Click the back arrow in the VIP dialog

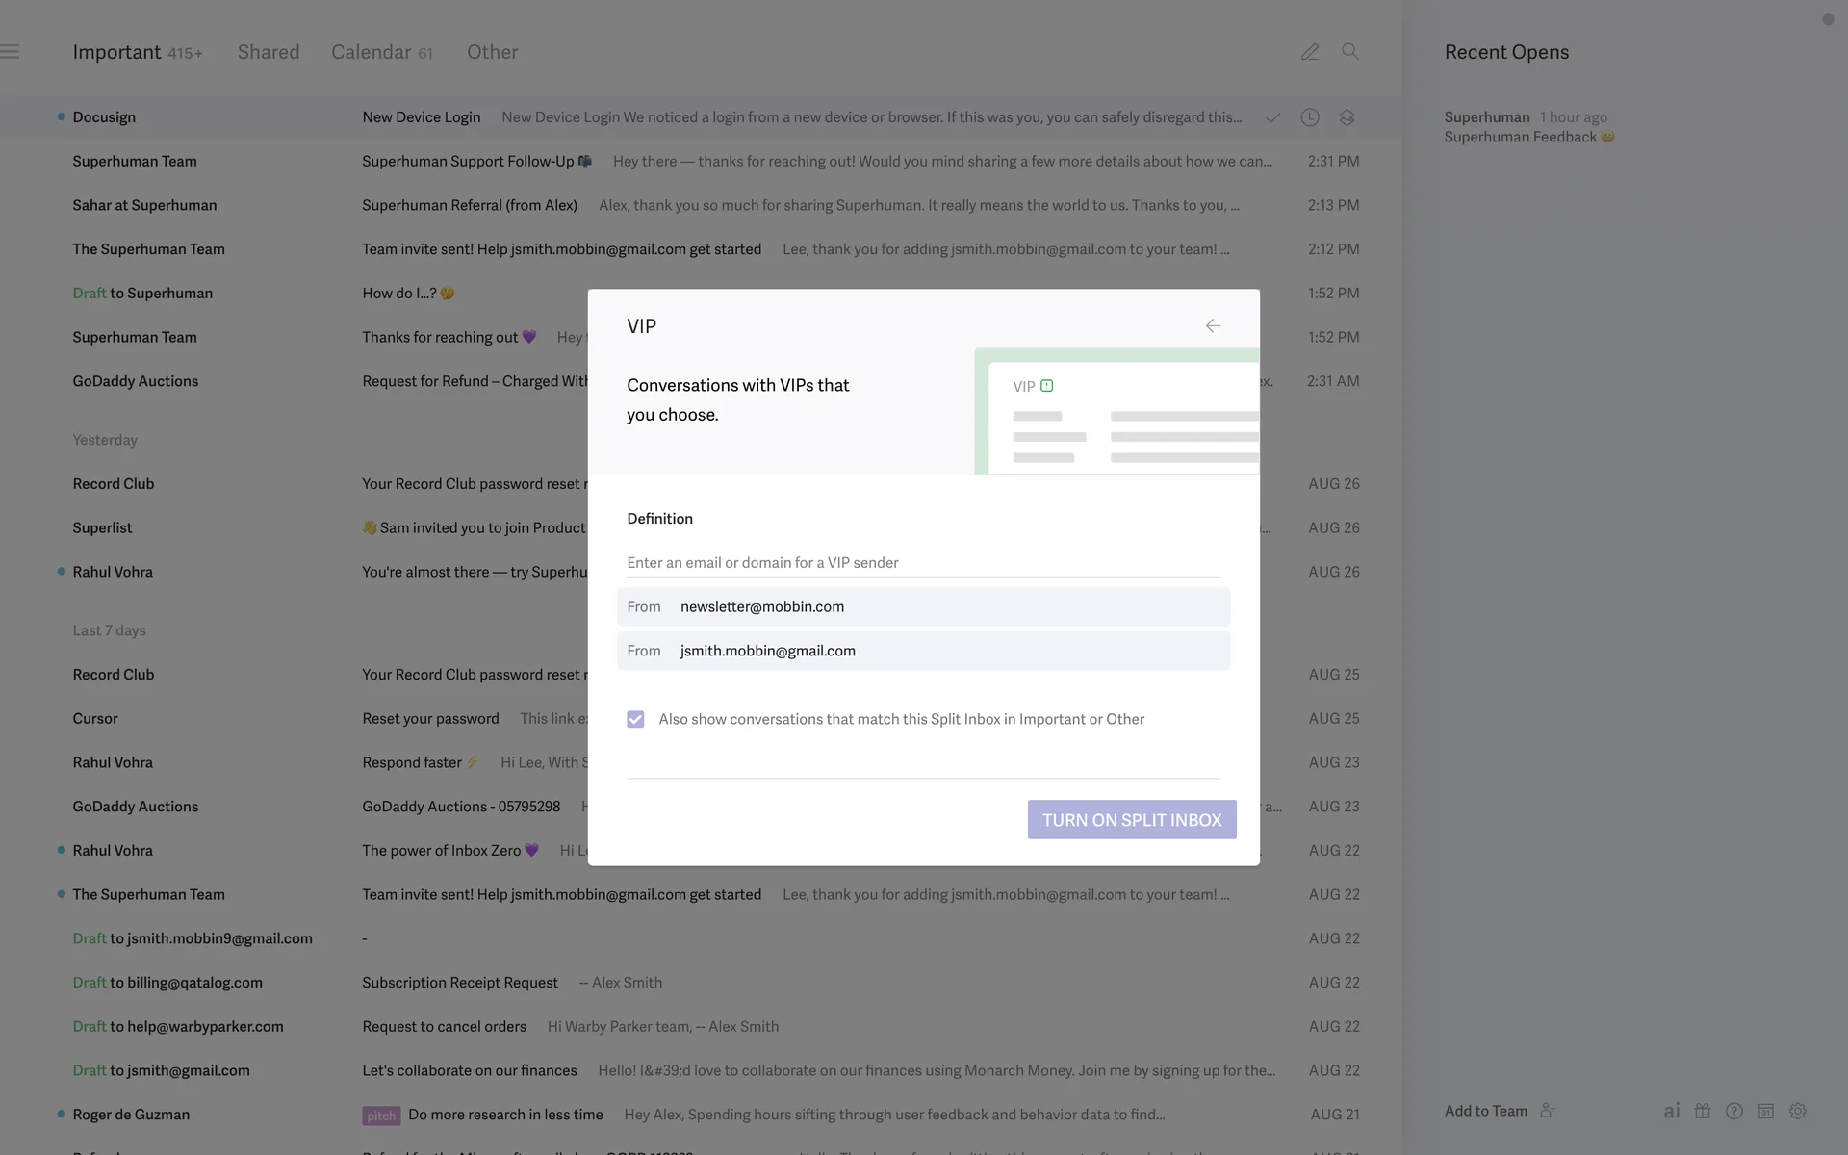1213,326
